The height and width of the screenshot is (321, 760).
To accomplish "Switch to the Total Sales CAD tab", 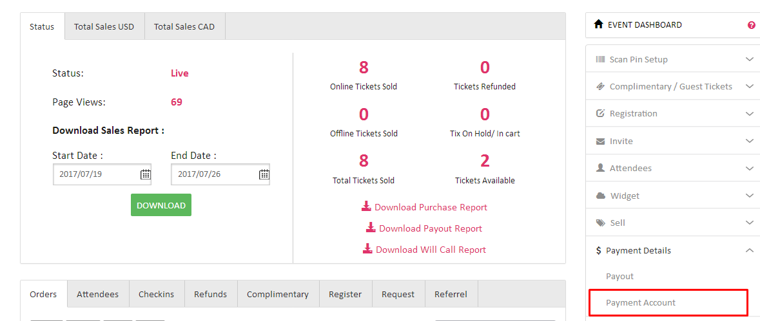I will [x=184, y=26].
